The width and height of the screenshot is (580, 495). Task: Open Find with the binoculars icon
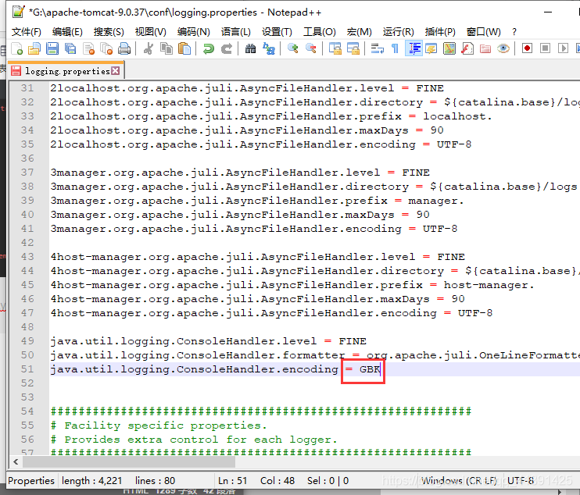coord(250,48)
